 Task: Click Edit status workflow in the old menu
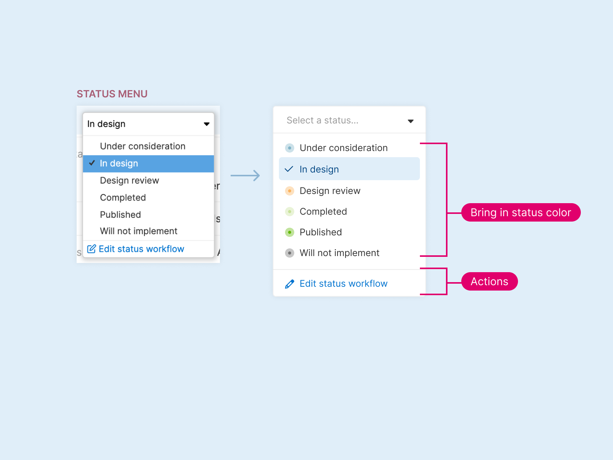(141, 249)
